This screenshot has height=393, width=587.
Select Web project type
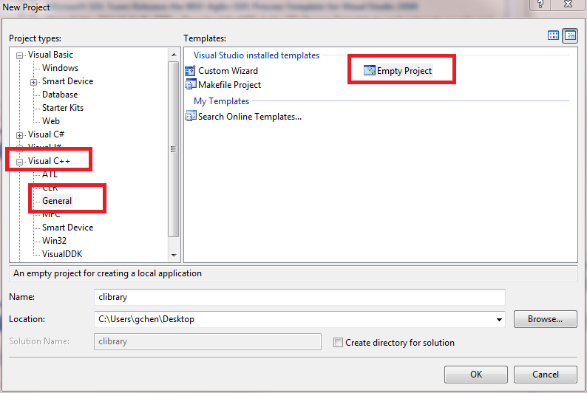pyautogui.click(x=50, y=120)
